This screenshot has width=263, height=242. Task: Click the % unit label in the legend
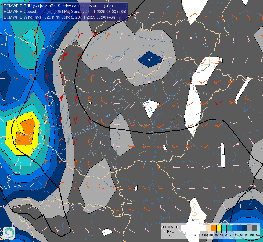(171, 236)
